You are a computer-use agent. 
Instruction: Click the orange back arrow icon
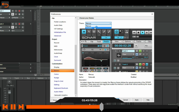5,5
